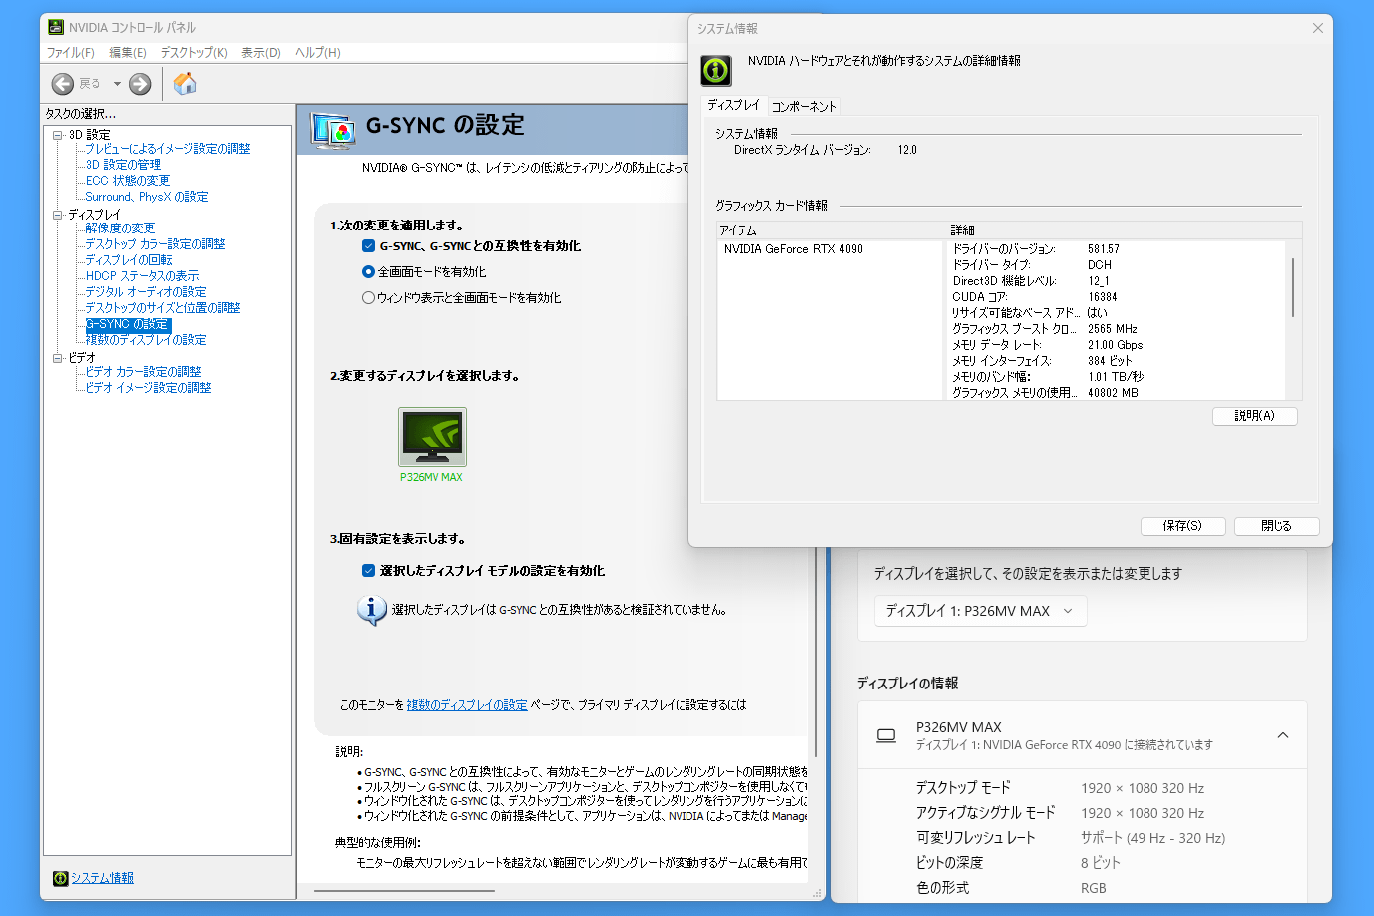The image size is (1374, 916).
Task: Open the ディスプレイ 1: P326MV MAX dropdown
Action: (x=980, y=611)
